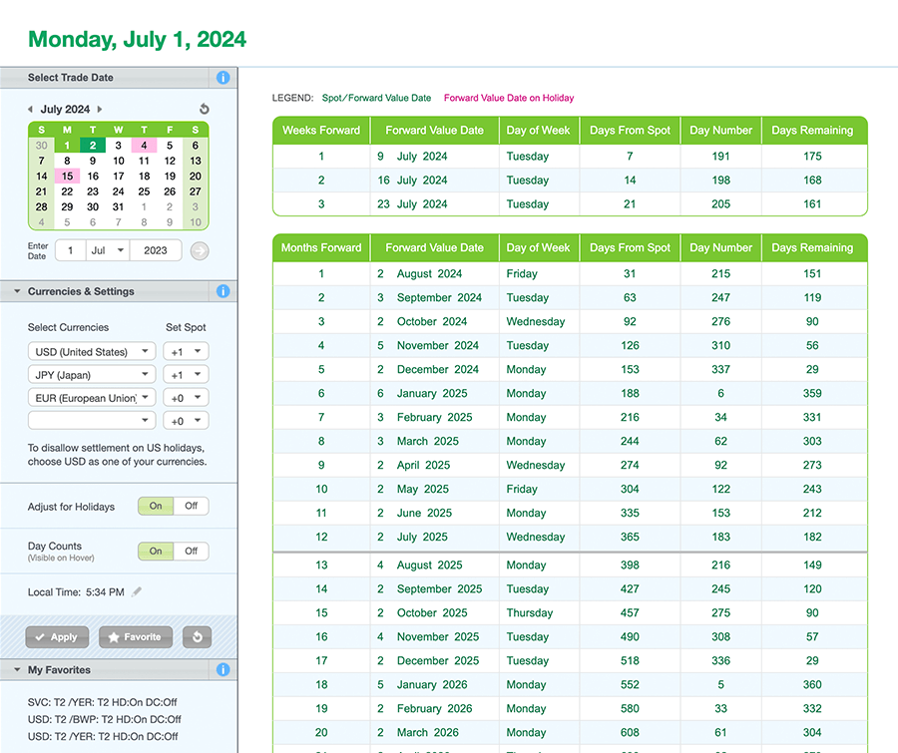Open the empty fourth currency dropdown

tap(92, 421)
